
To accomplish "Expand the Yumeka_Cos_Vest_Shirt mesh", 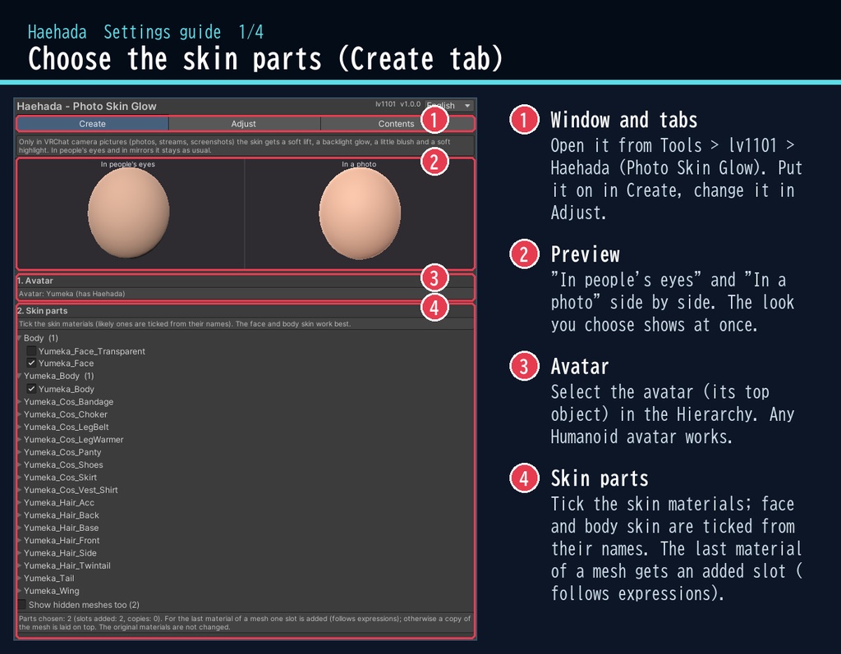I will [20, 490].
